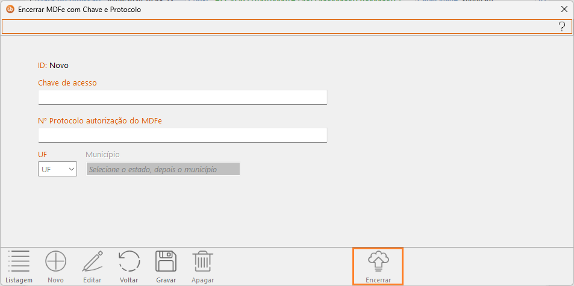Click the 'ID: Novo' text

(x=53, y=65)
